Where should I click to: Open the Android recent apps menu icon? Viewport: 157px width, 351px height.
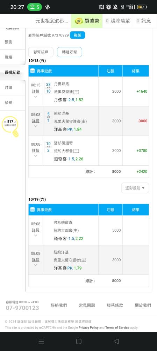pos(41,341)
